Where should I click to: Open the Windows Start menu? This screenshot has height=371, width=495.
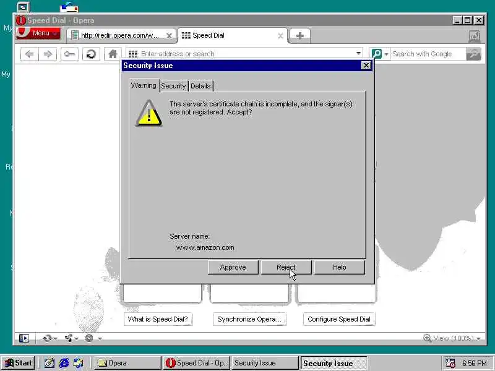click(19, 363)
